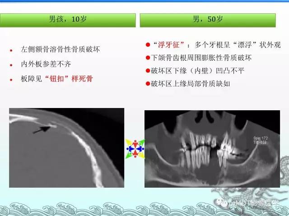
Task: Click text '左侧额骨溶骨性骨质破坏'
Action: 60,49
